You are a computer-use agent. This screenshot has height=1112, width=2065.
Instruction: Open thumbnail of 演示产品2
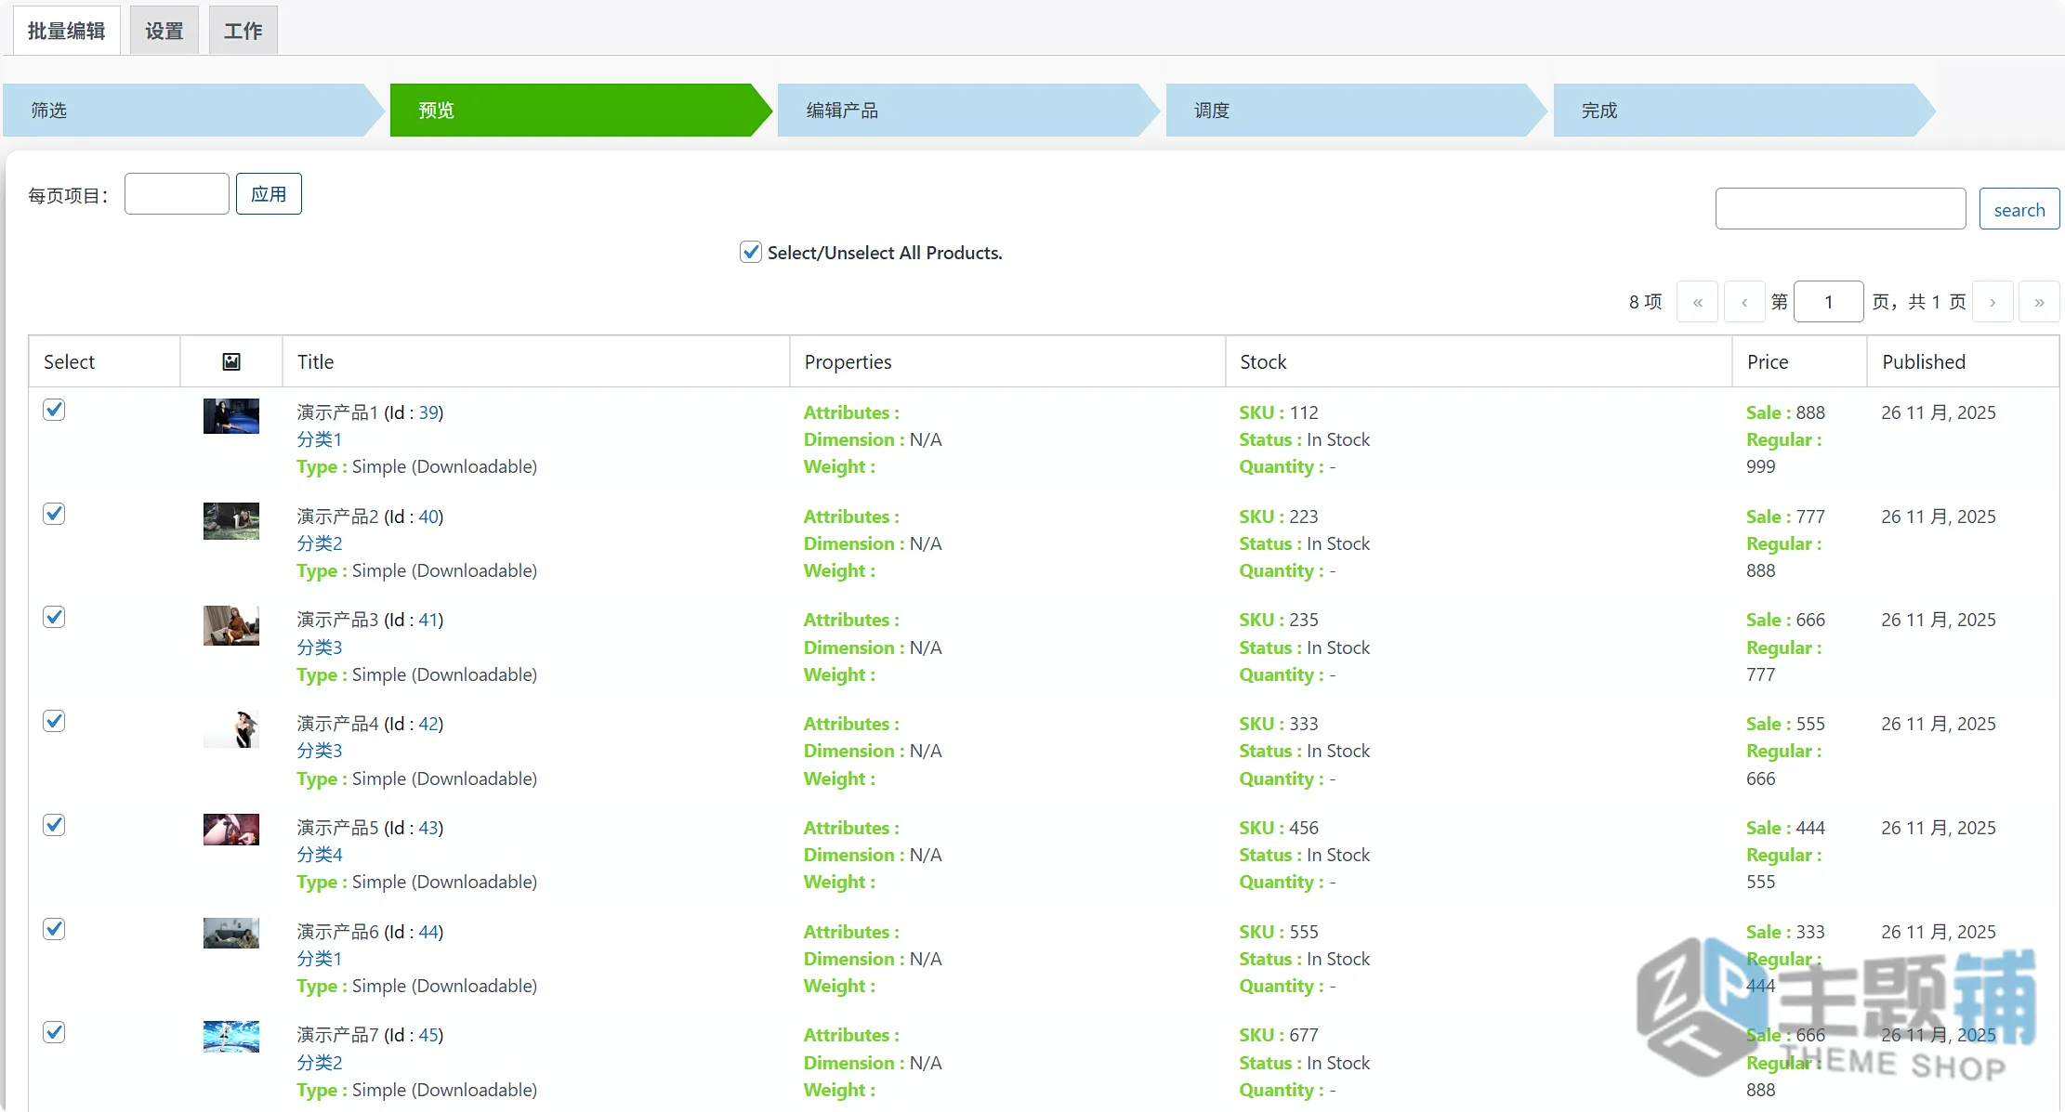pos(231,521)
